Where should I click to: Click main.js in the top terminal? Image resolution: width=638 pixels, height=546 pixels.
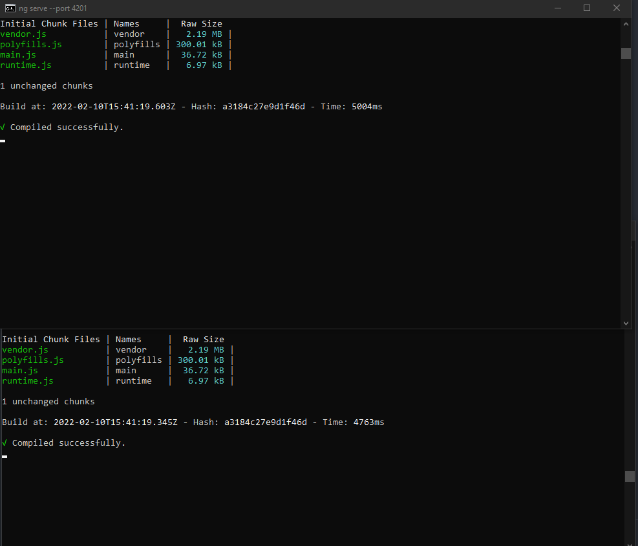click(18, 55)
